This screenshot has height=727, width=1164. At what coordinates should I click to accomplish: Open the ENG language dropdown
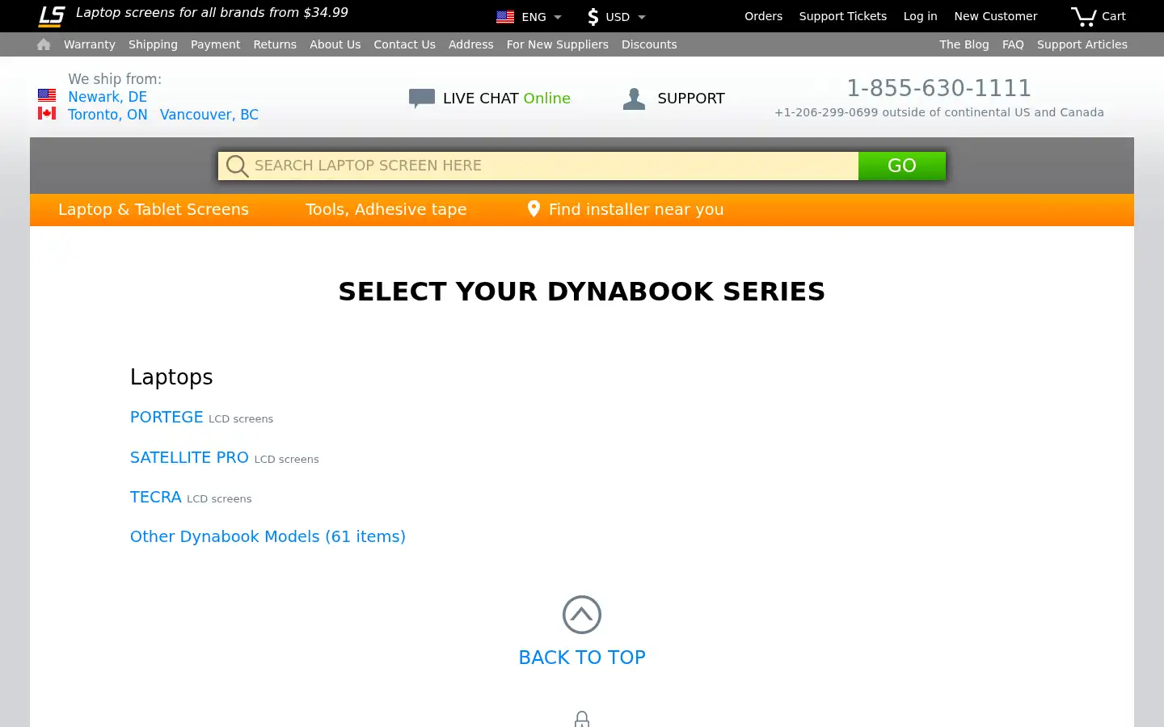point(541,17)
